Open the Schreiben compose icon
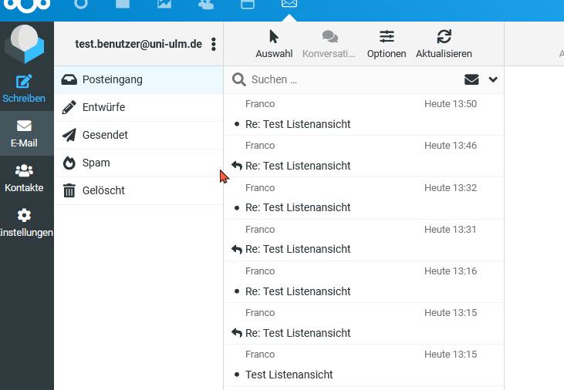This screenshot has height=390, width=564. click(x=24, y=82)
